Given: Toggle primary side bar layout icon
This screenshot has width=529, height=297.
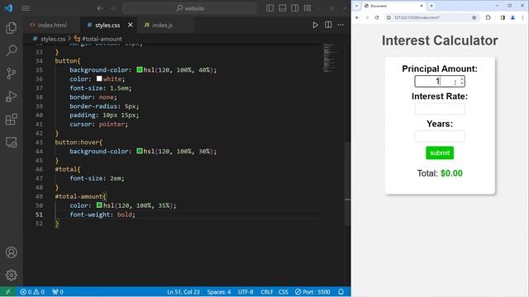Looking at the screenshot, I should click(x=270, y=8).
